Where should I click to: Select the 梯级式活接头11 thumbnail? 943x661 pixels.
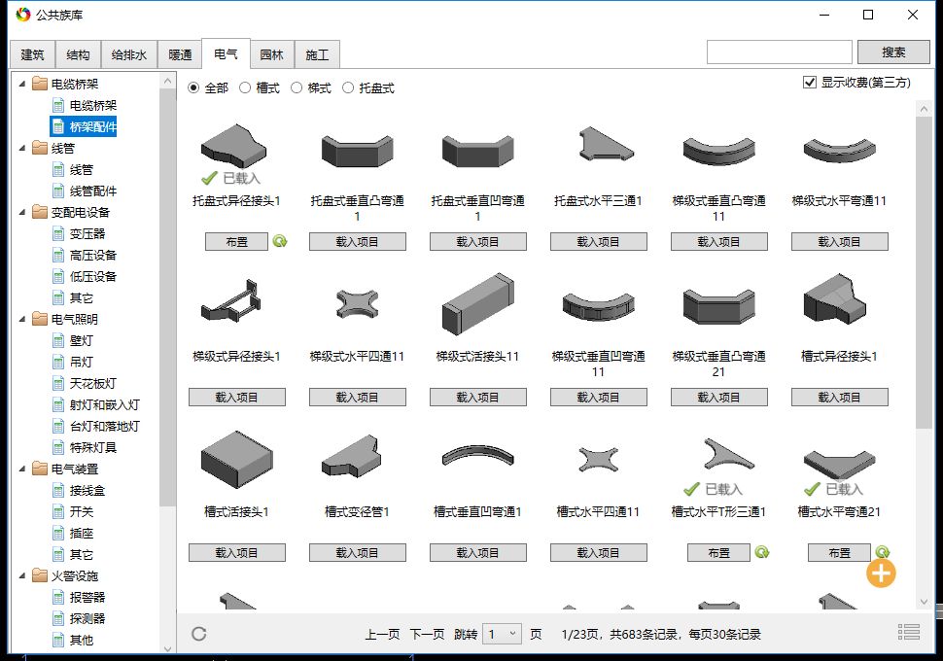click(x=478, y=303)
